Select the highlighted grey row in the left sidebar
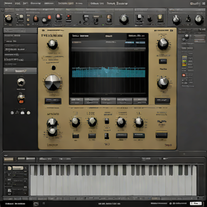 pos(20,71)
